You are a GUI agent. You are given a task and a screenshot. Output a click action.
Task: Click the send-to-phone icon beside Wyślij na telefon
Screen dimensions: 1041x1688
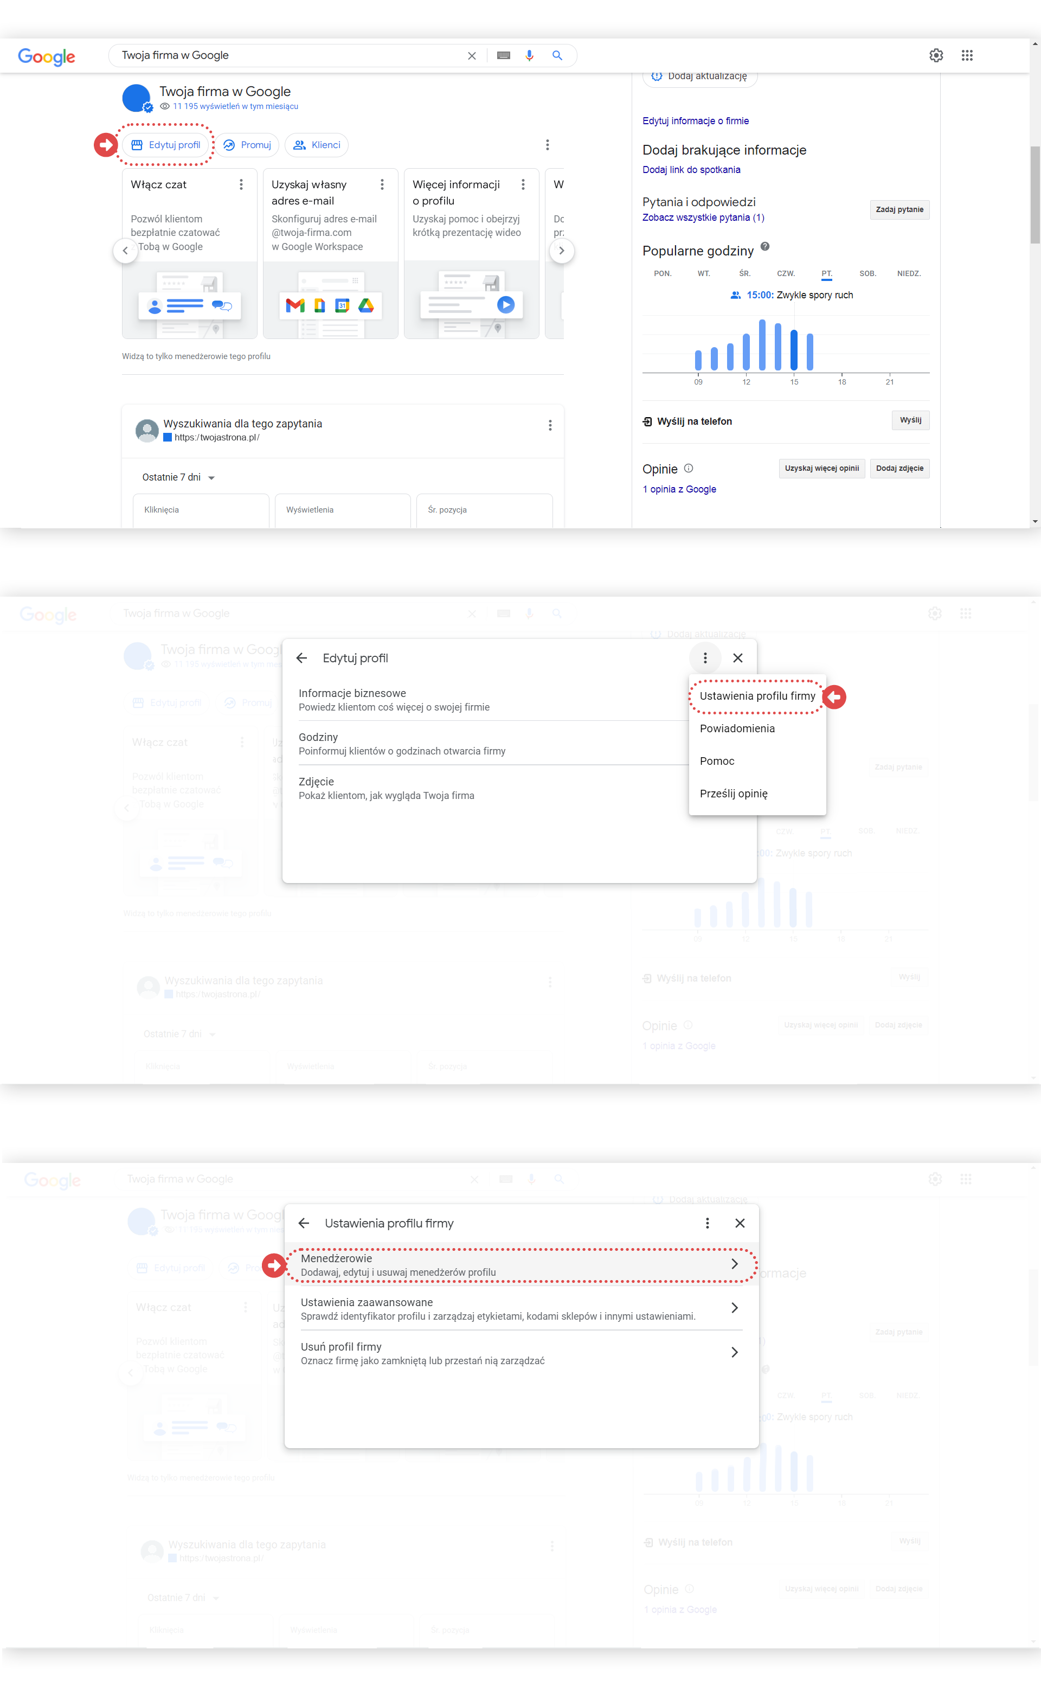click(x=647, y=421)
